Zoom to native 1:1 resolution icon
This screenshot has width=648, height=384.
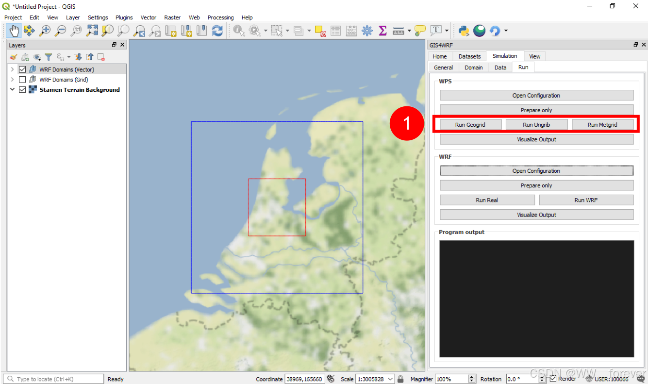coord(76,31)
